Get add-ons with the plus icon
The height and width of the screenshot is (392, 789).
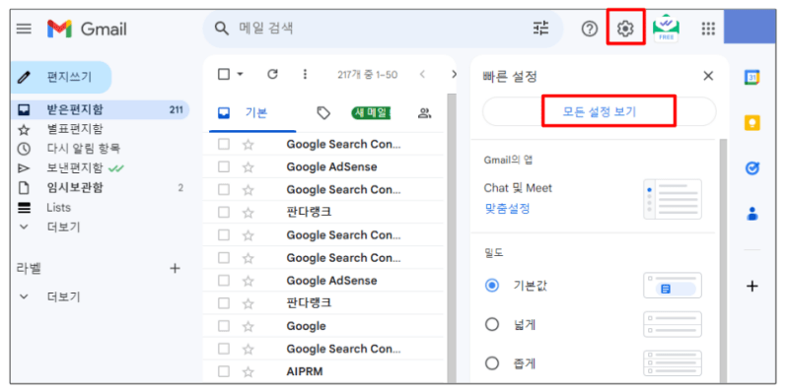click(752, 287)
